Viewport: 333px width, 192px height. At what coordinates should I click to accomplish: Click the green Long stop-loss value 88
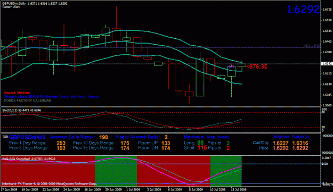200,143
